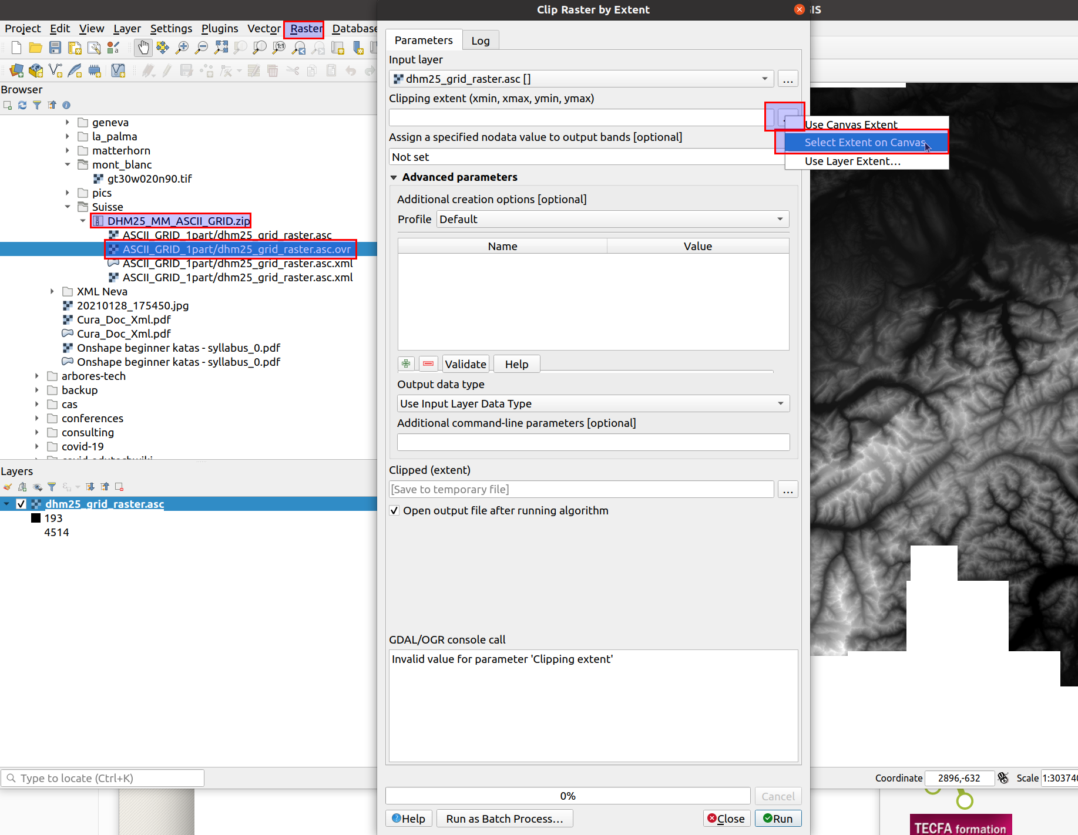Refresh the Browser panel

pyautogui.click(x=22, y=105)
